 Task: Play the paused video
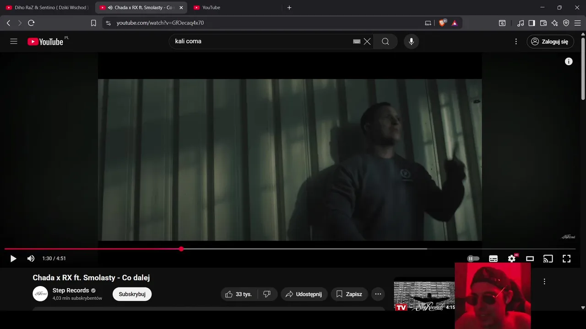[x=13, y=259]
